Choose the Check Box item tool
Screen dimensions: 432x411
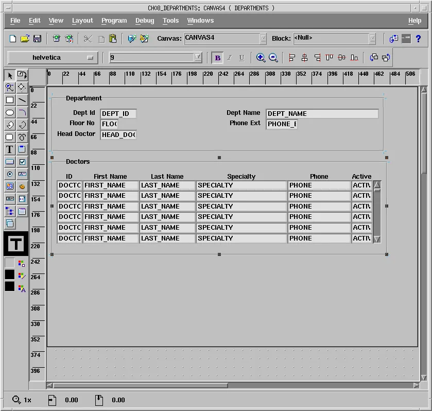point(22,162)
